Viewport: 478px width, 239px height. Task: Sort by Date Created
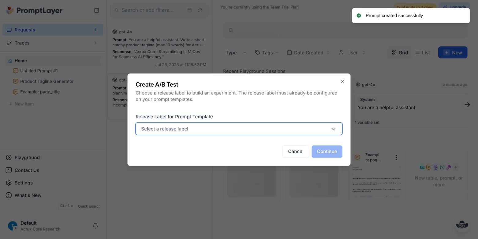(308, 52)
